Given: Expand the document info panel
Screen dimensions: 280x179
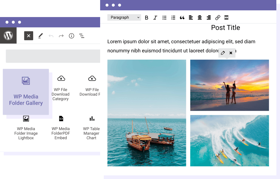Looking at the screenshot, I should click(71, 36).
